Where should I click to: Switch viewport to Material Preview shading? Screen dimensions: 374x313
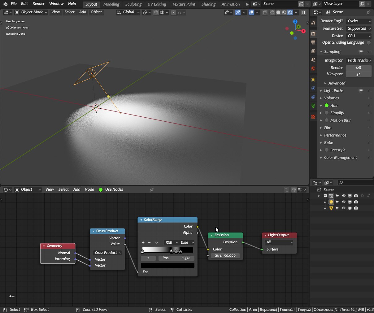click(284, 12)
